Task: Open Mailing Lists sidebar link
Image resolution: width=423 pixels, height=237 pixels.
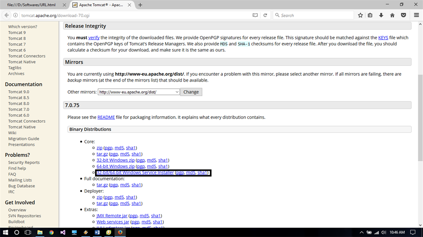Action: pos(20,180)
